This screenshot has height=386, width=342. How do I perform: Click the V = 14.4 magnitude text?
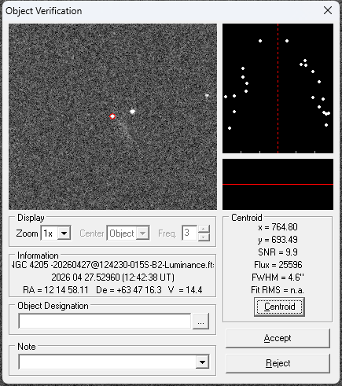(186, 290)
